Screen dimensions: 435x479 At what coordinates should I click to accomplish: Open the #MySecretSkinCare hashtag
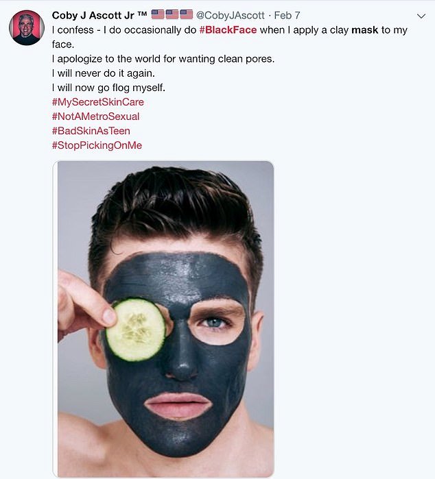pos(97,102)
